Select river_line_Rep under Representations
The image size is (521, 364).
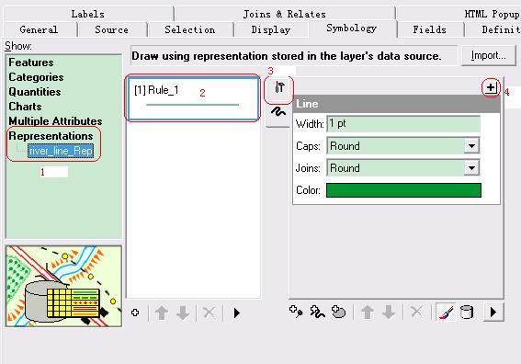pos(61,151)
